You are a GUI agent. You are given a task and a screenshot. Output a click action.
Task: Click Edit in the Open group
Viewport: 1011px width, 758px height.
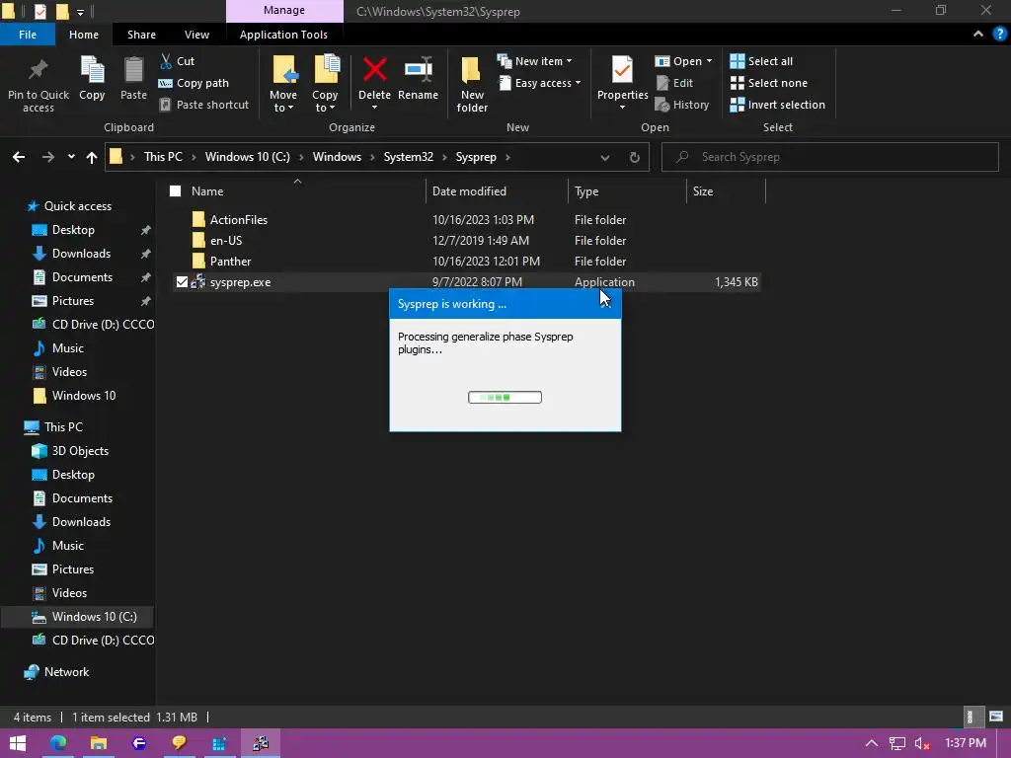pyautogui.click(x=674, y=83)
